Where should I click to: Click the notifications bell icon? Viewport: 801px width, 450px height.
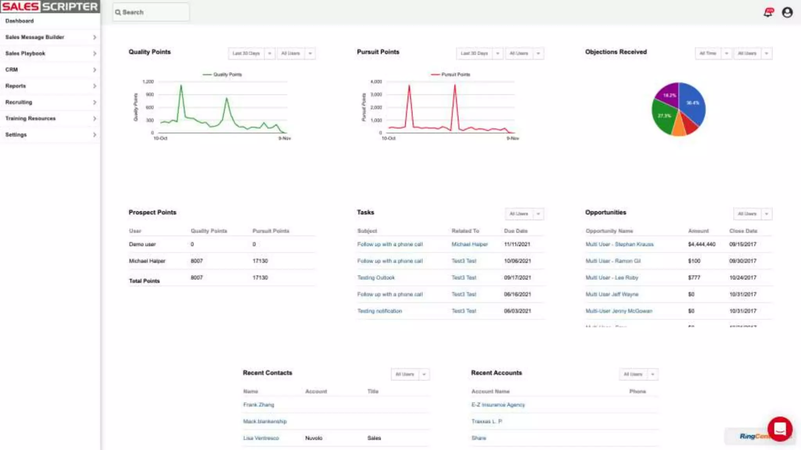point(768,12)
